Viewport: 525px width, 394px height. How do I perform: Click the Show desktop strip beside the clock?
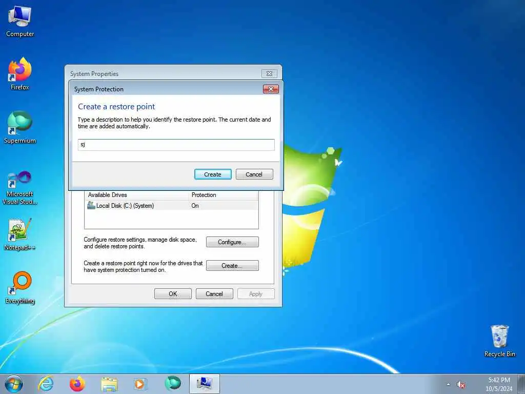pyautogui.click(x=521, y=384)
